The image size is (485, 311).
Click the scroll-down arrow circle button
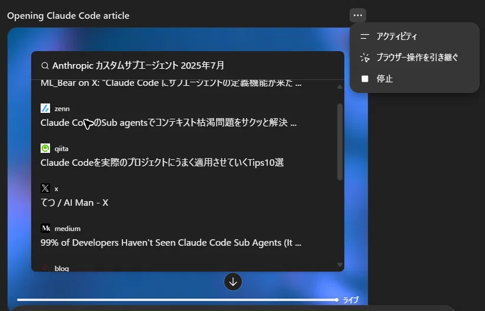coord(233,282)
